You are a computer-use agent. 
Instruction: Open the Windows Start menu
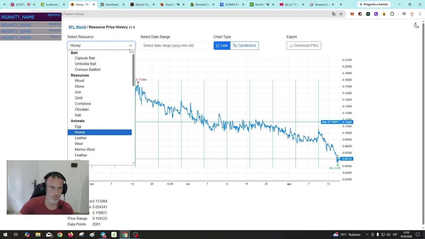click(x=5, y=235)
